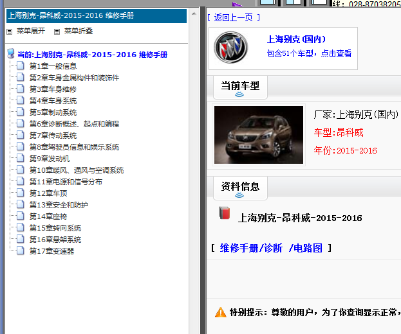
Task: Click the red book icon beside 上海别克-昂科威-2015-2016
Action: pos(225,213)
